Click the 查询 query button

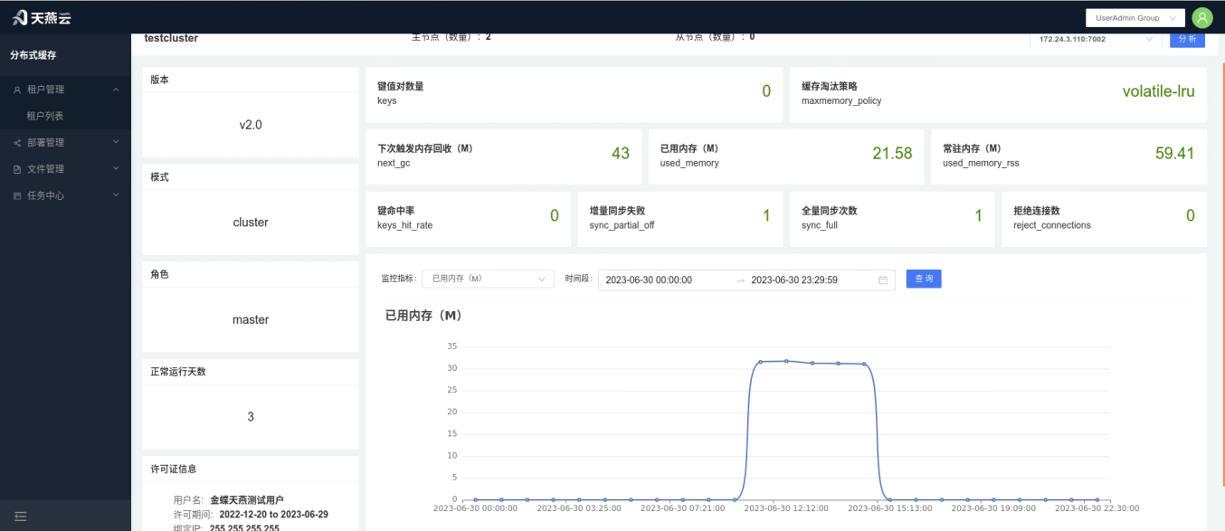[924, 279]
